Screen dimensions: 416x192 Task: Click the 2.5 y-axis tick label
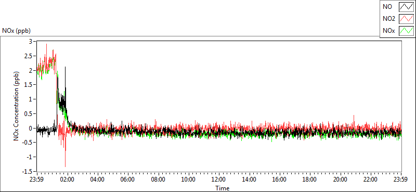tap(29, 56)
